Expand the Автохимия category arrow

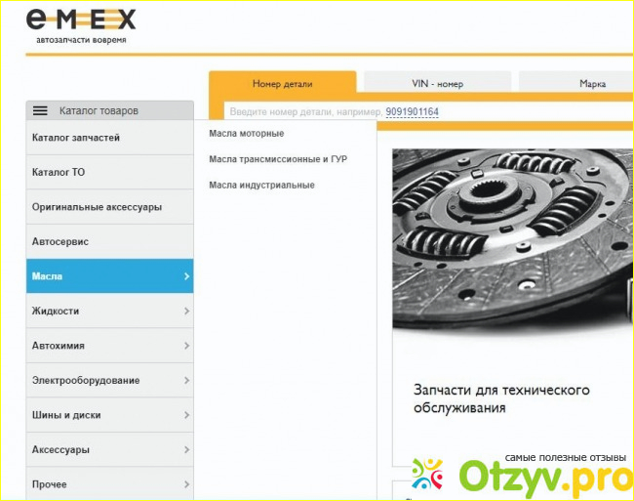pos(185,346)
